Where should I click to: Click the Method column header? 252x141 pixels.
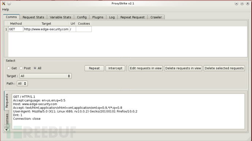coord(16,24)
